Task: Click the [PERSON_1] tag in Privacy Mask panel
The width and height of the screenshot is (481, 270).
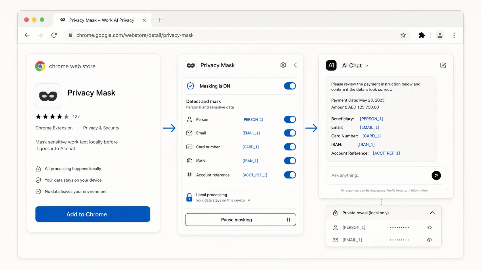Action: pos(253,119)
